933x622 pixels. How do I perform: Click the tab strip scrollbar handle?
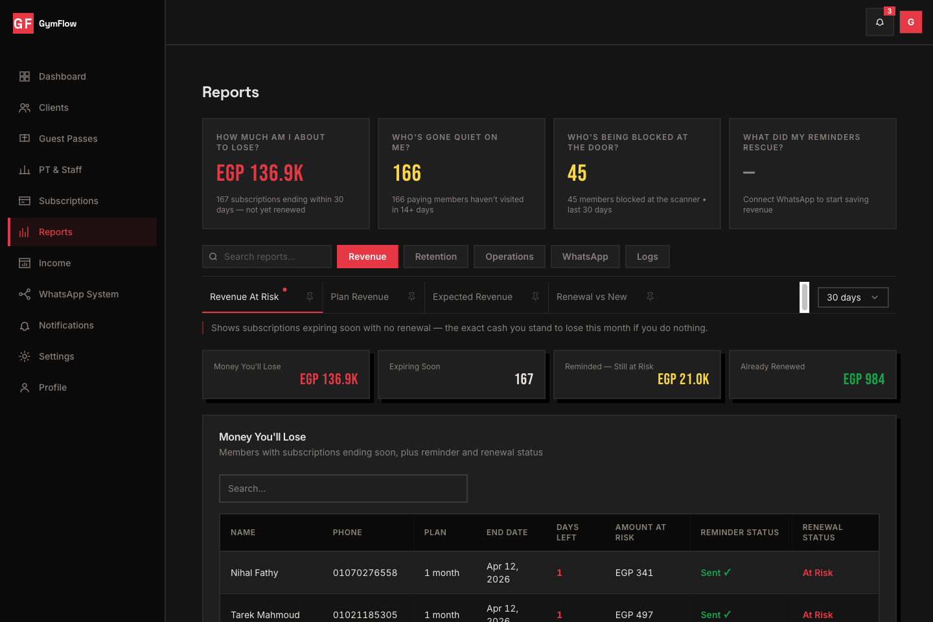point(804,297)
